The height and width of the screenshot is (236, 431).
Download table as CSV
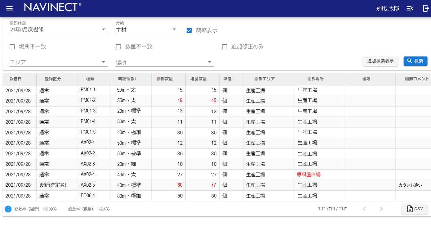point(415,209)
